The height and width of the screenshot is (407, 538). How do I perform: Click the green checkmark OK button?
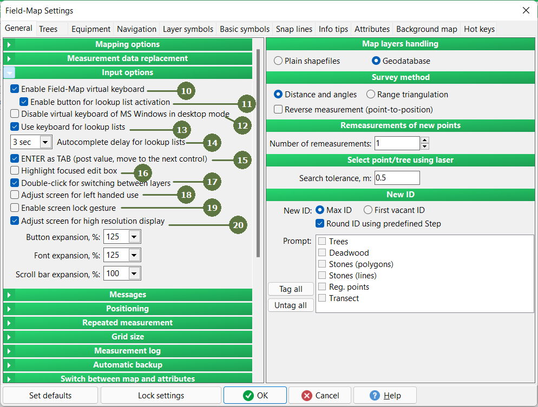[255, 395]
